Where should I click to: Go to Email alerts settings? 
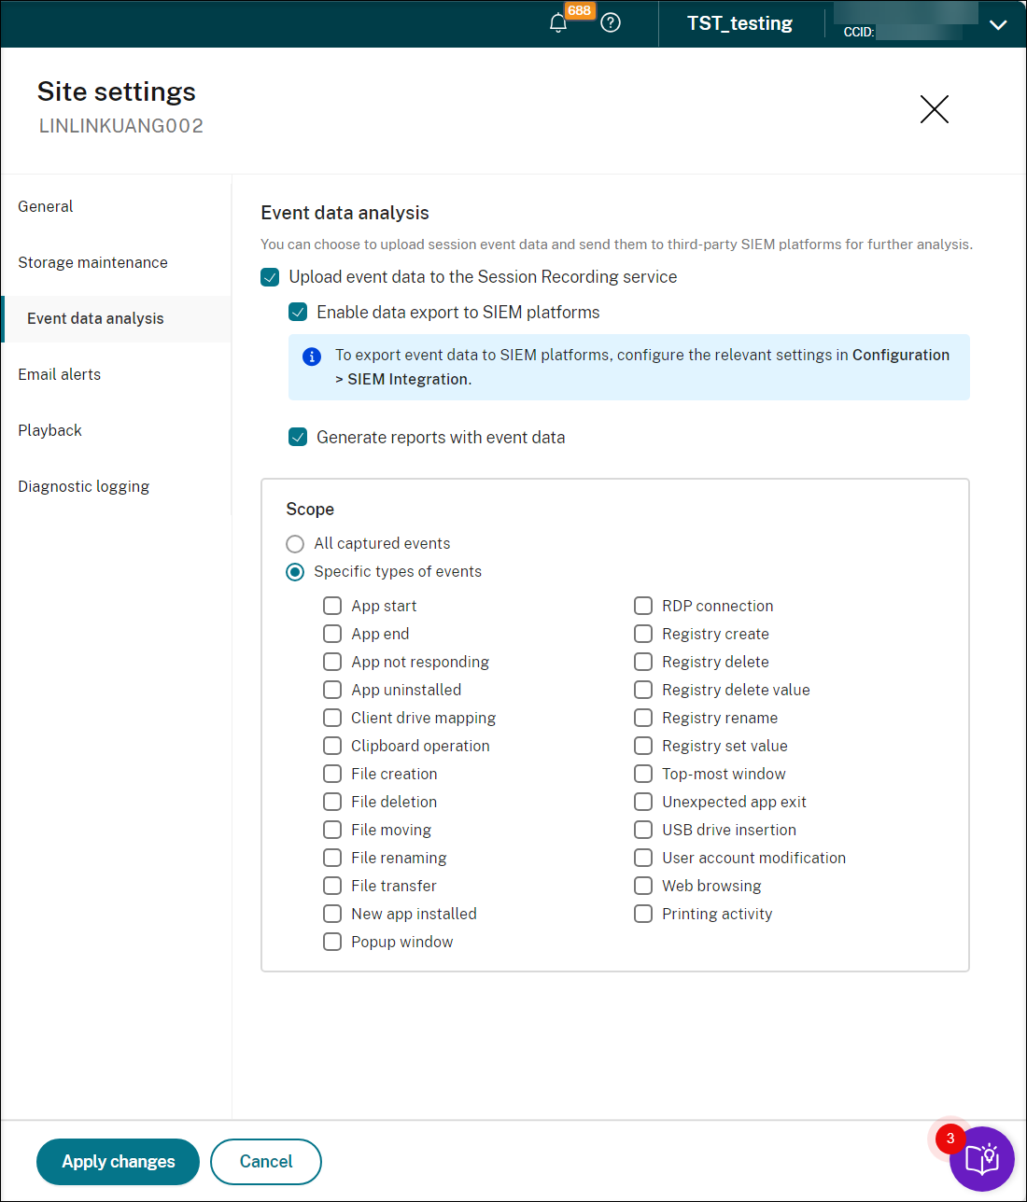point(60,374)
